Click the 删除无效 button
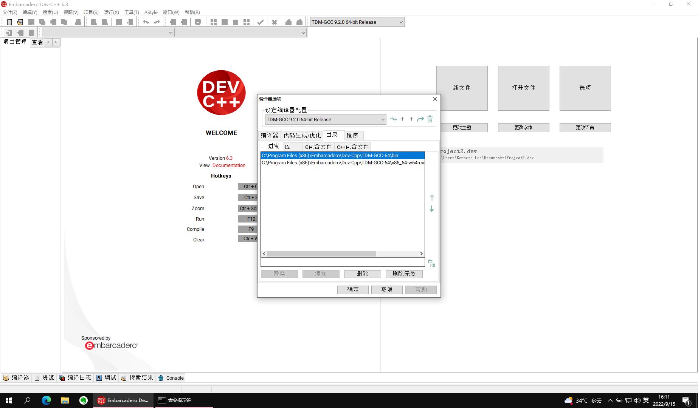The height and width of the screenshot is (408, 698). [x=404, y=274]
